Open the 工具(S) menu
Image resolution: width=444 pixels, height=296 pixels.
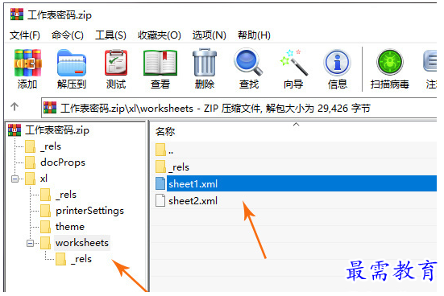pos(110,35)
